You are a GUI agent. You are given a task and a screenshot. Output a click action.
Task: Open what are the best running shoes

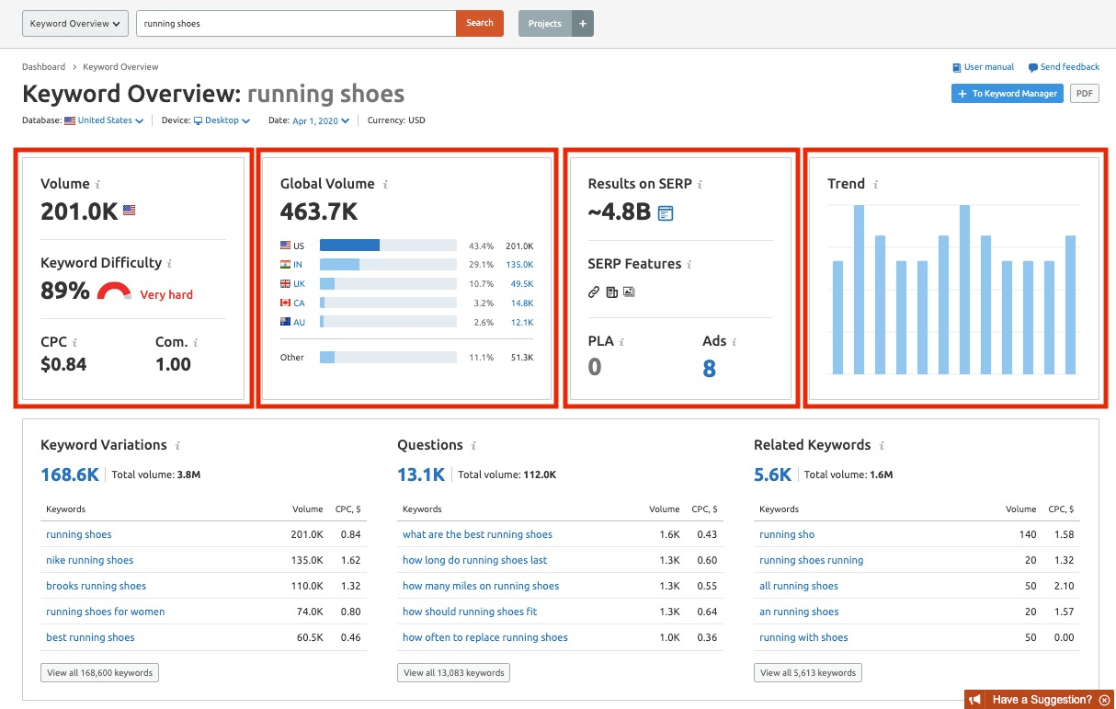click(477, 534)
